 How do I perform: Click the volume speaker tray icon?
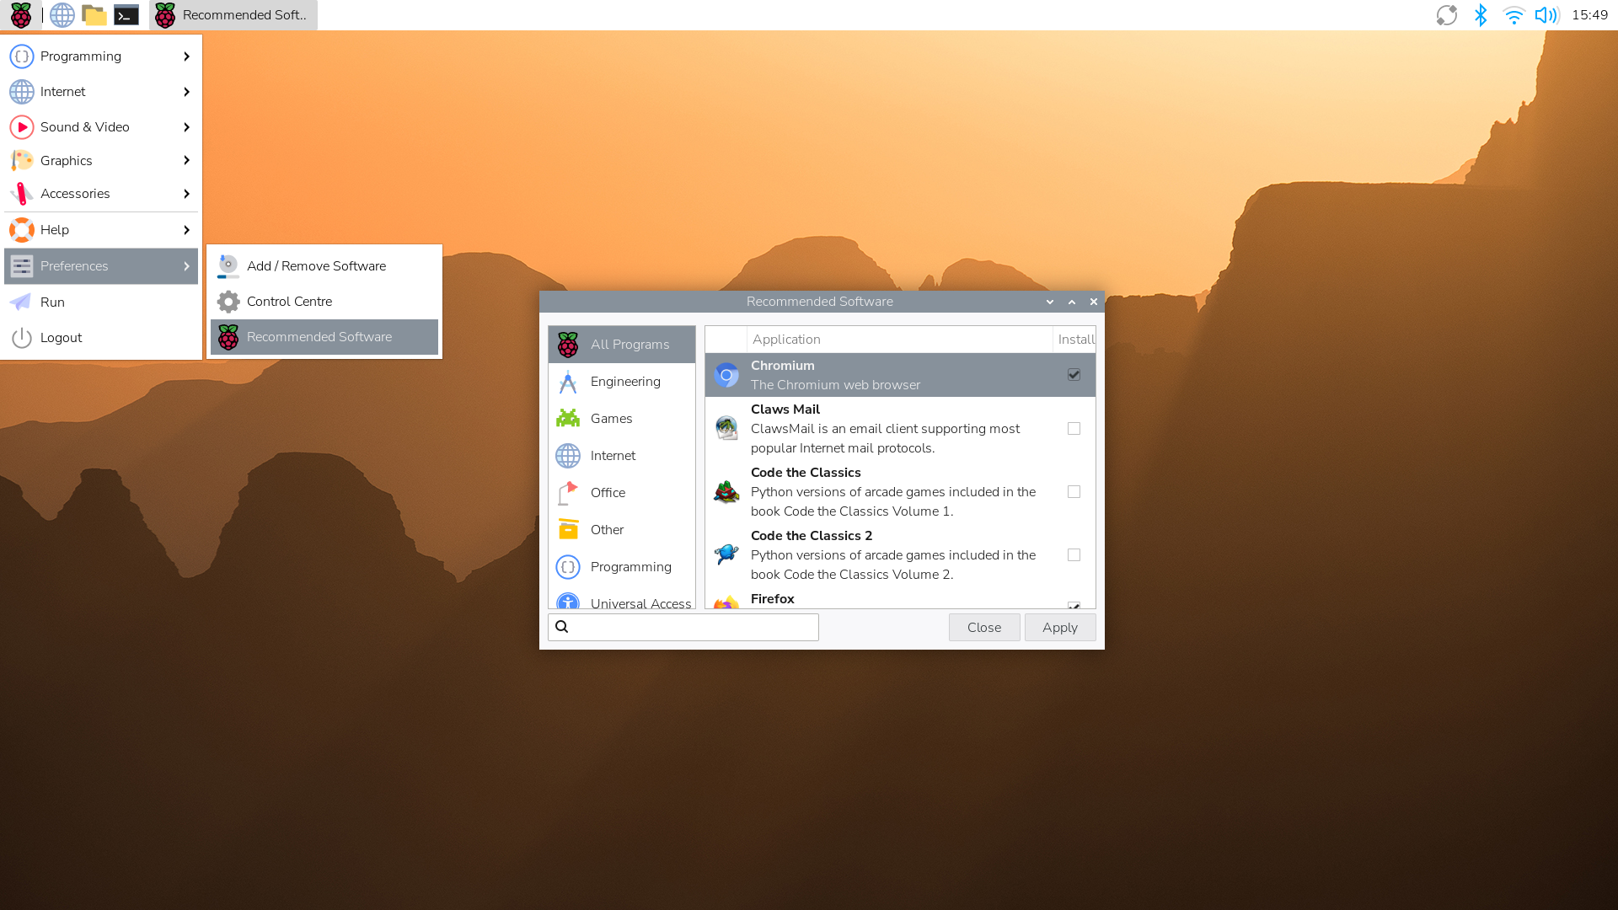[1546, 15]
